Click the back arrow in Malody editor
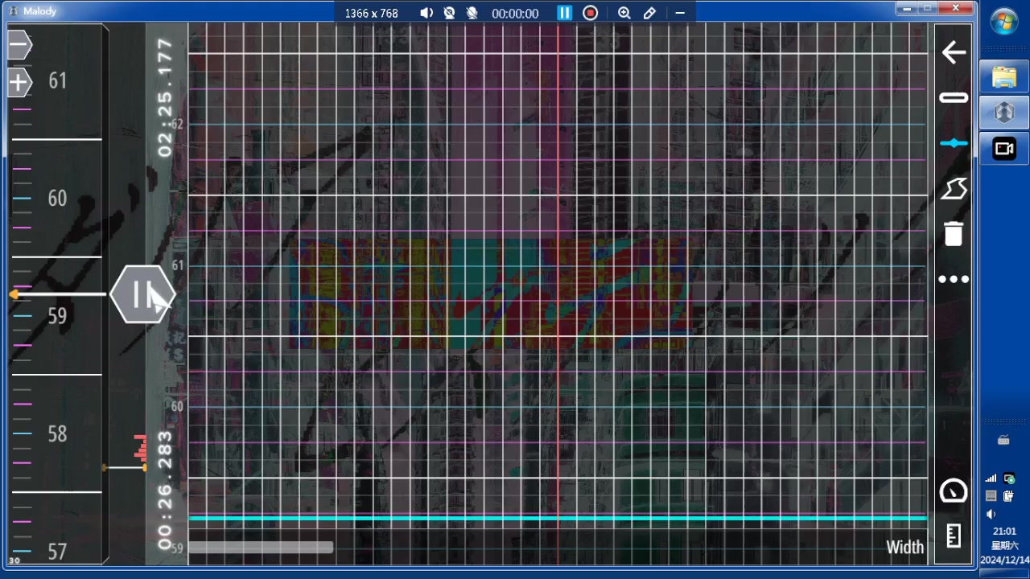1030x579 pixels. point(954,53)
